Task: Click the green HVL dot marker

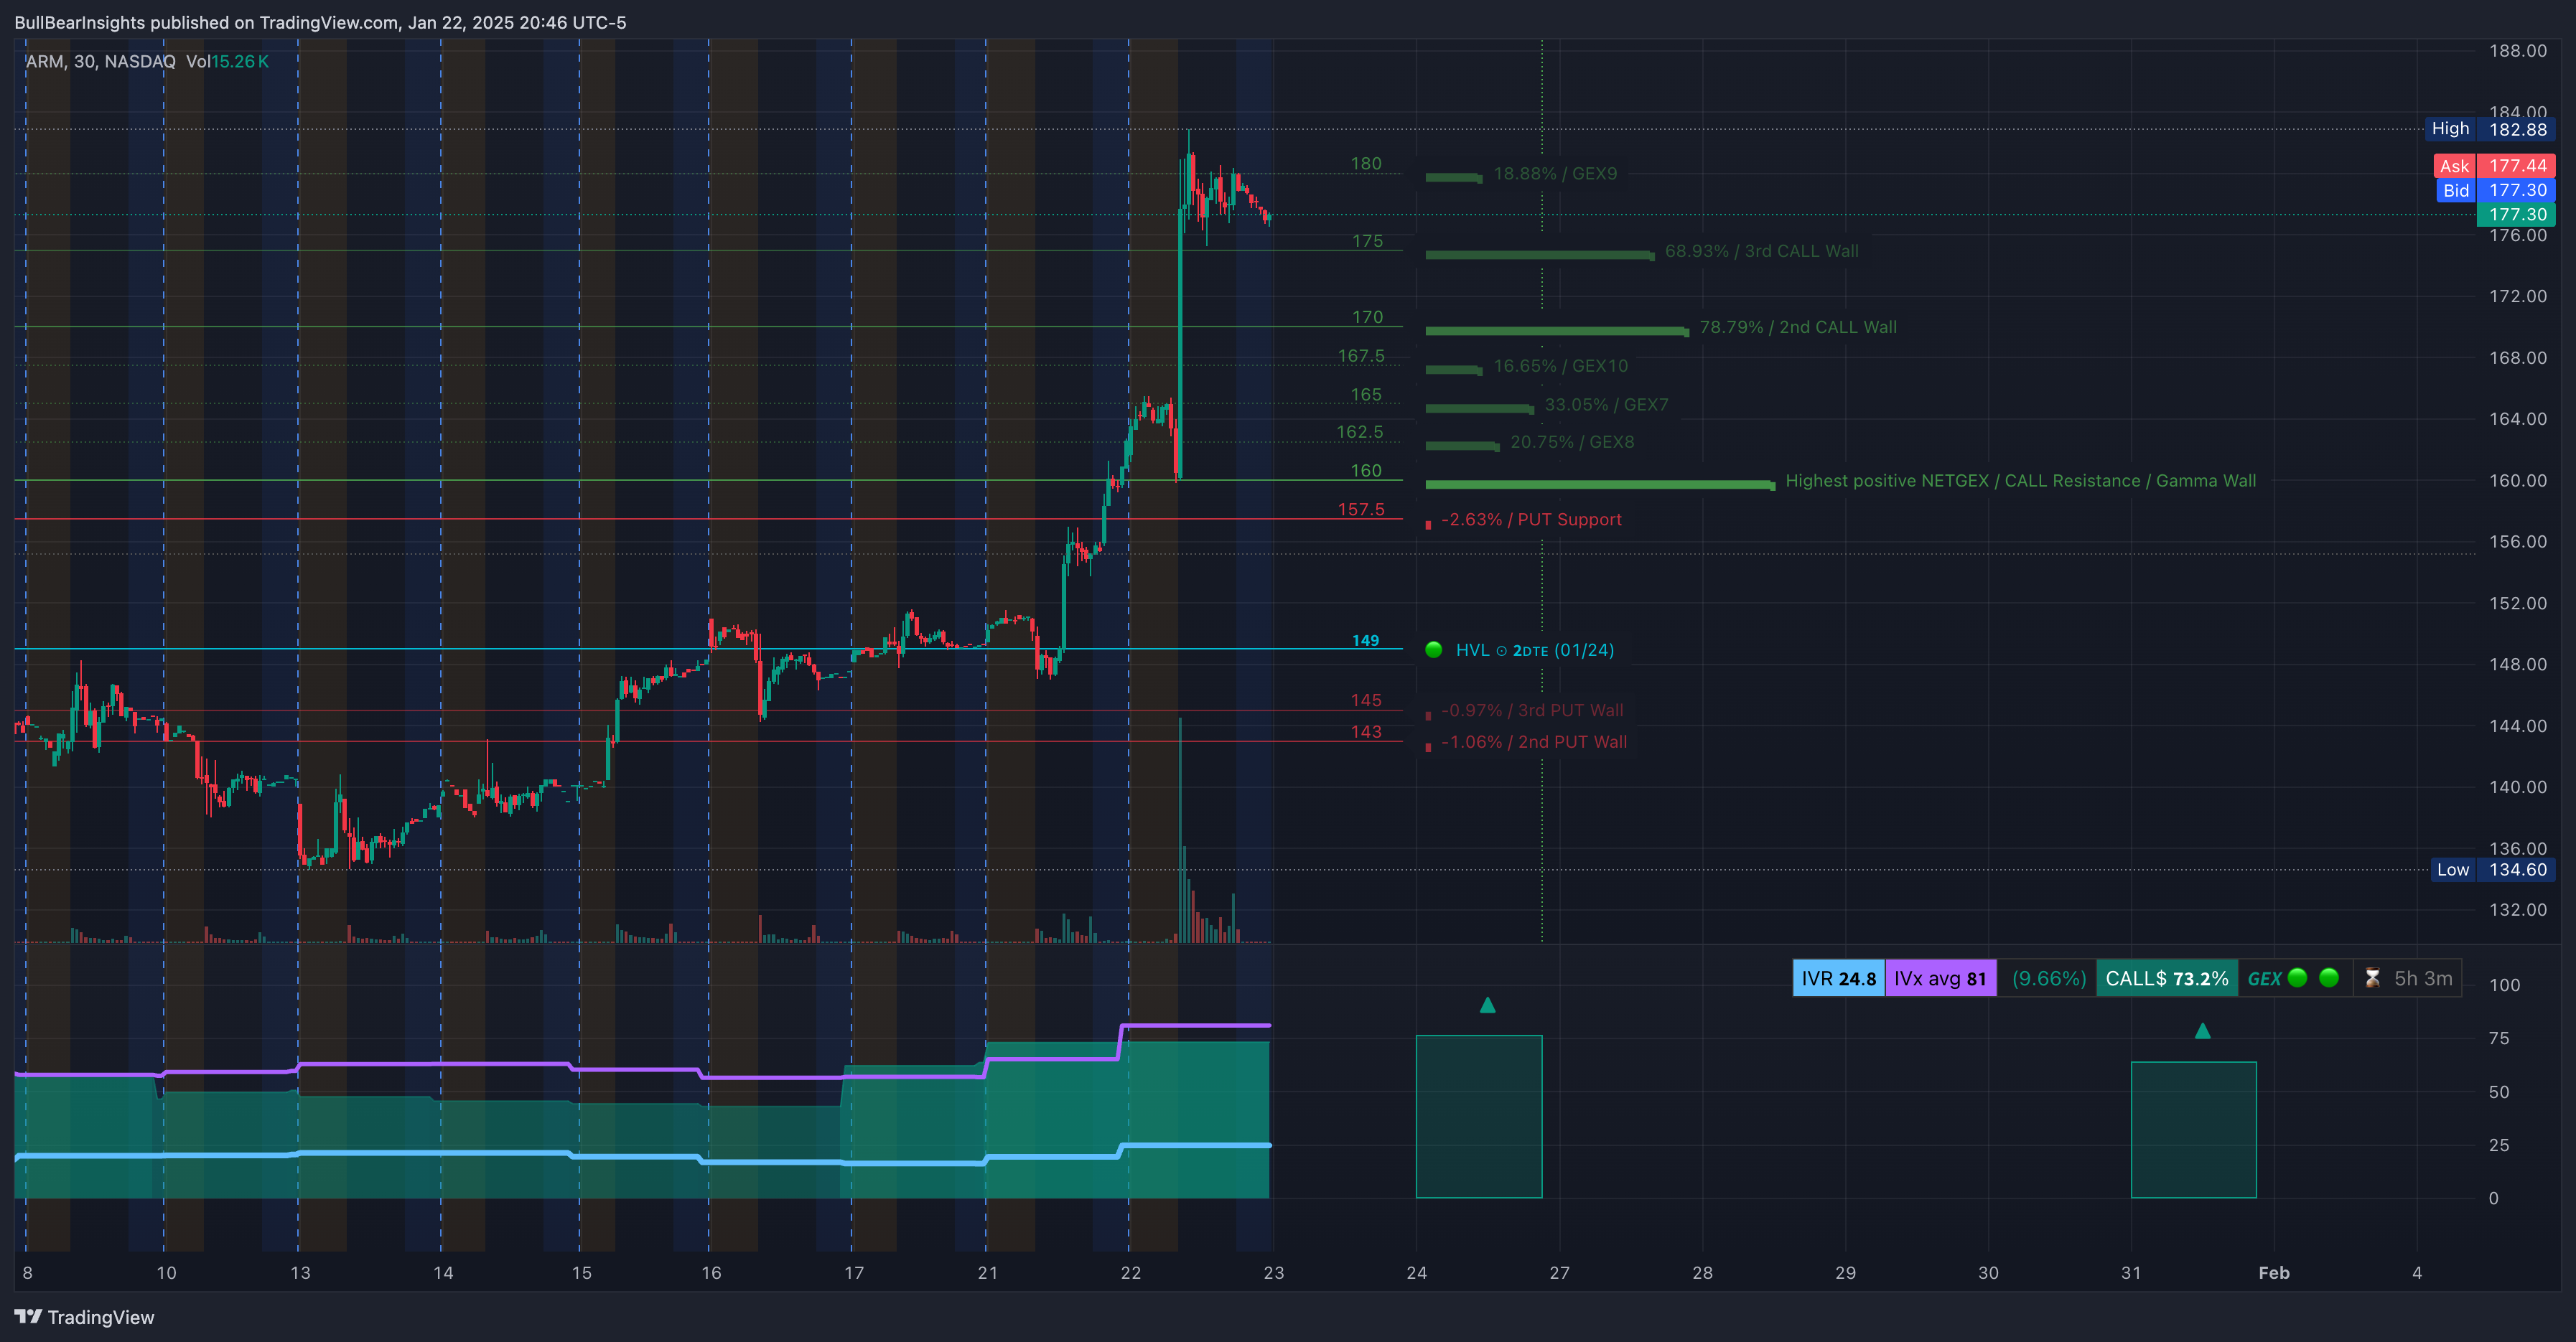Action: [1433, 649]
